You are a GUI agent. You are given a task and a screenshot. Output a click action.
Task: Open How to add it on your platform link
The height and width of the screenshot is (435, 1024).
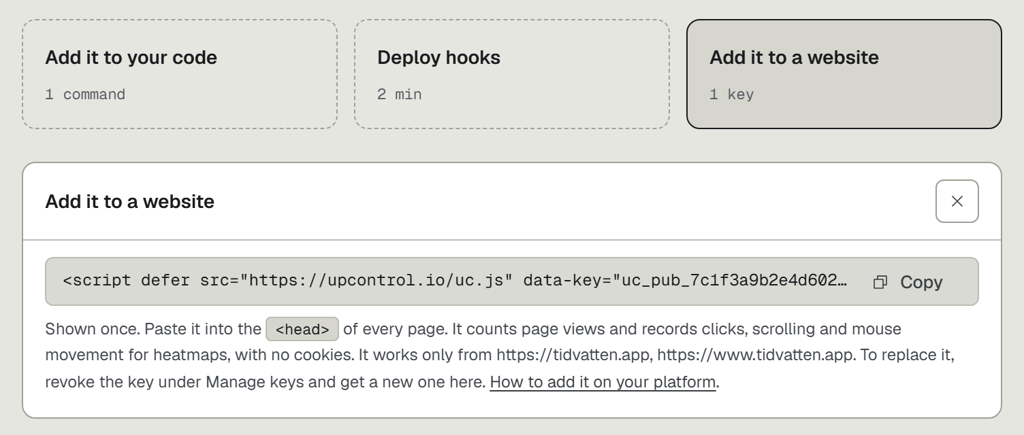tap(603, 382)
